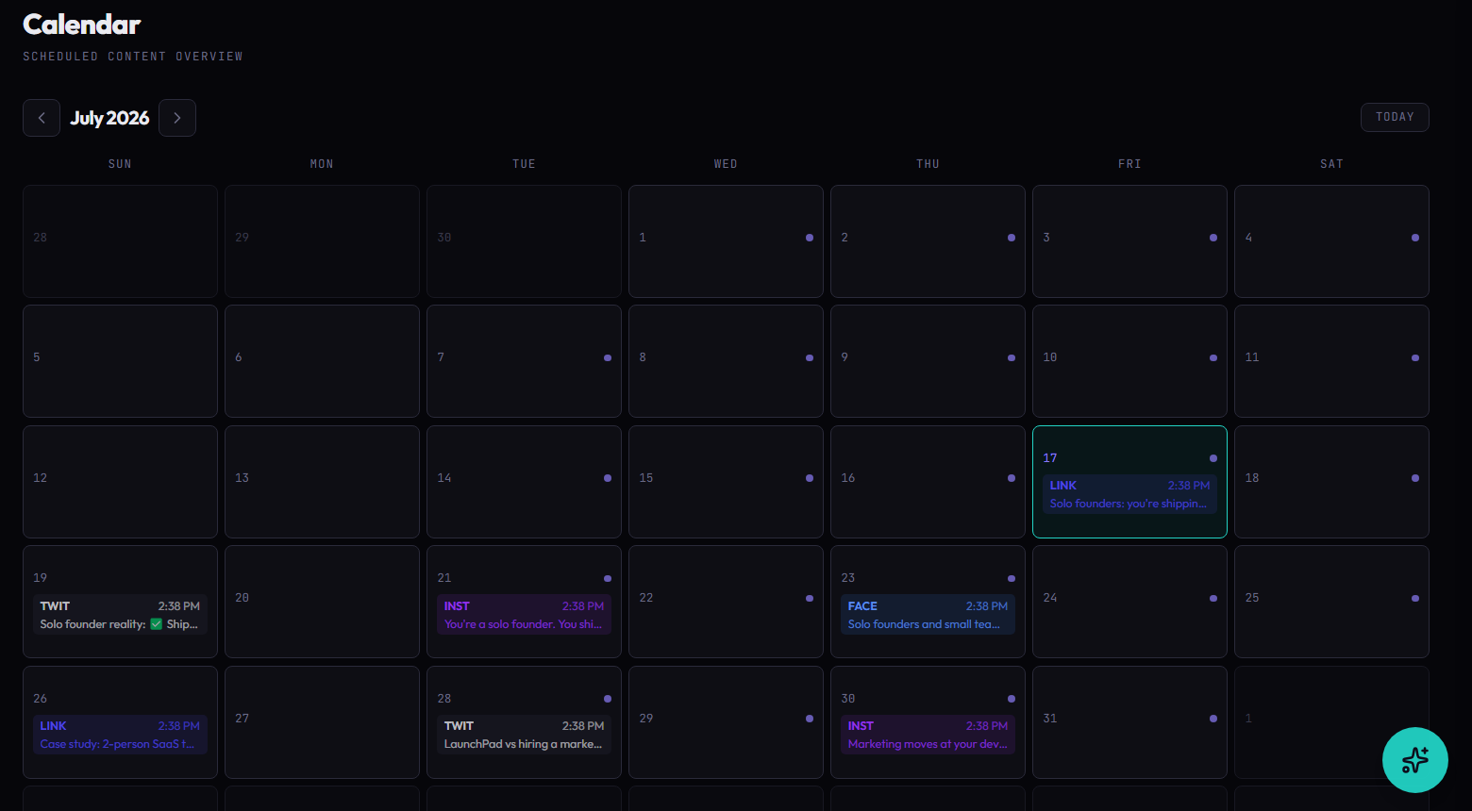The image size is (1472, 811).
Task: Select the July 6 day cell
Action: click(322, 361)
